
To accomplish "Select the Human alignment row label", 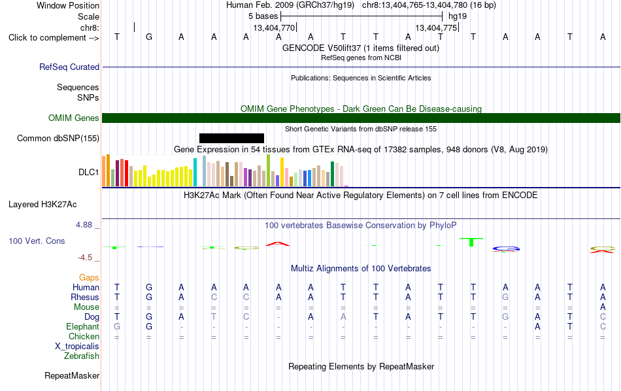I will coord(86,287).
